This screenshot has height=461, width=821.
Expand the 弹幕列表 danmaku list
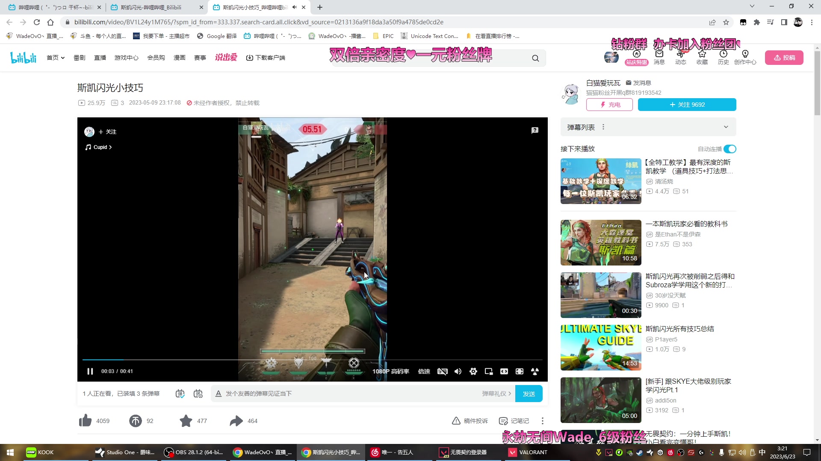726,127
